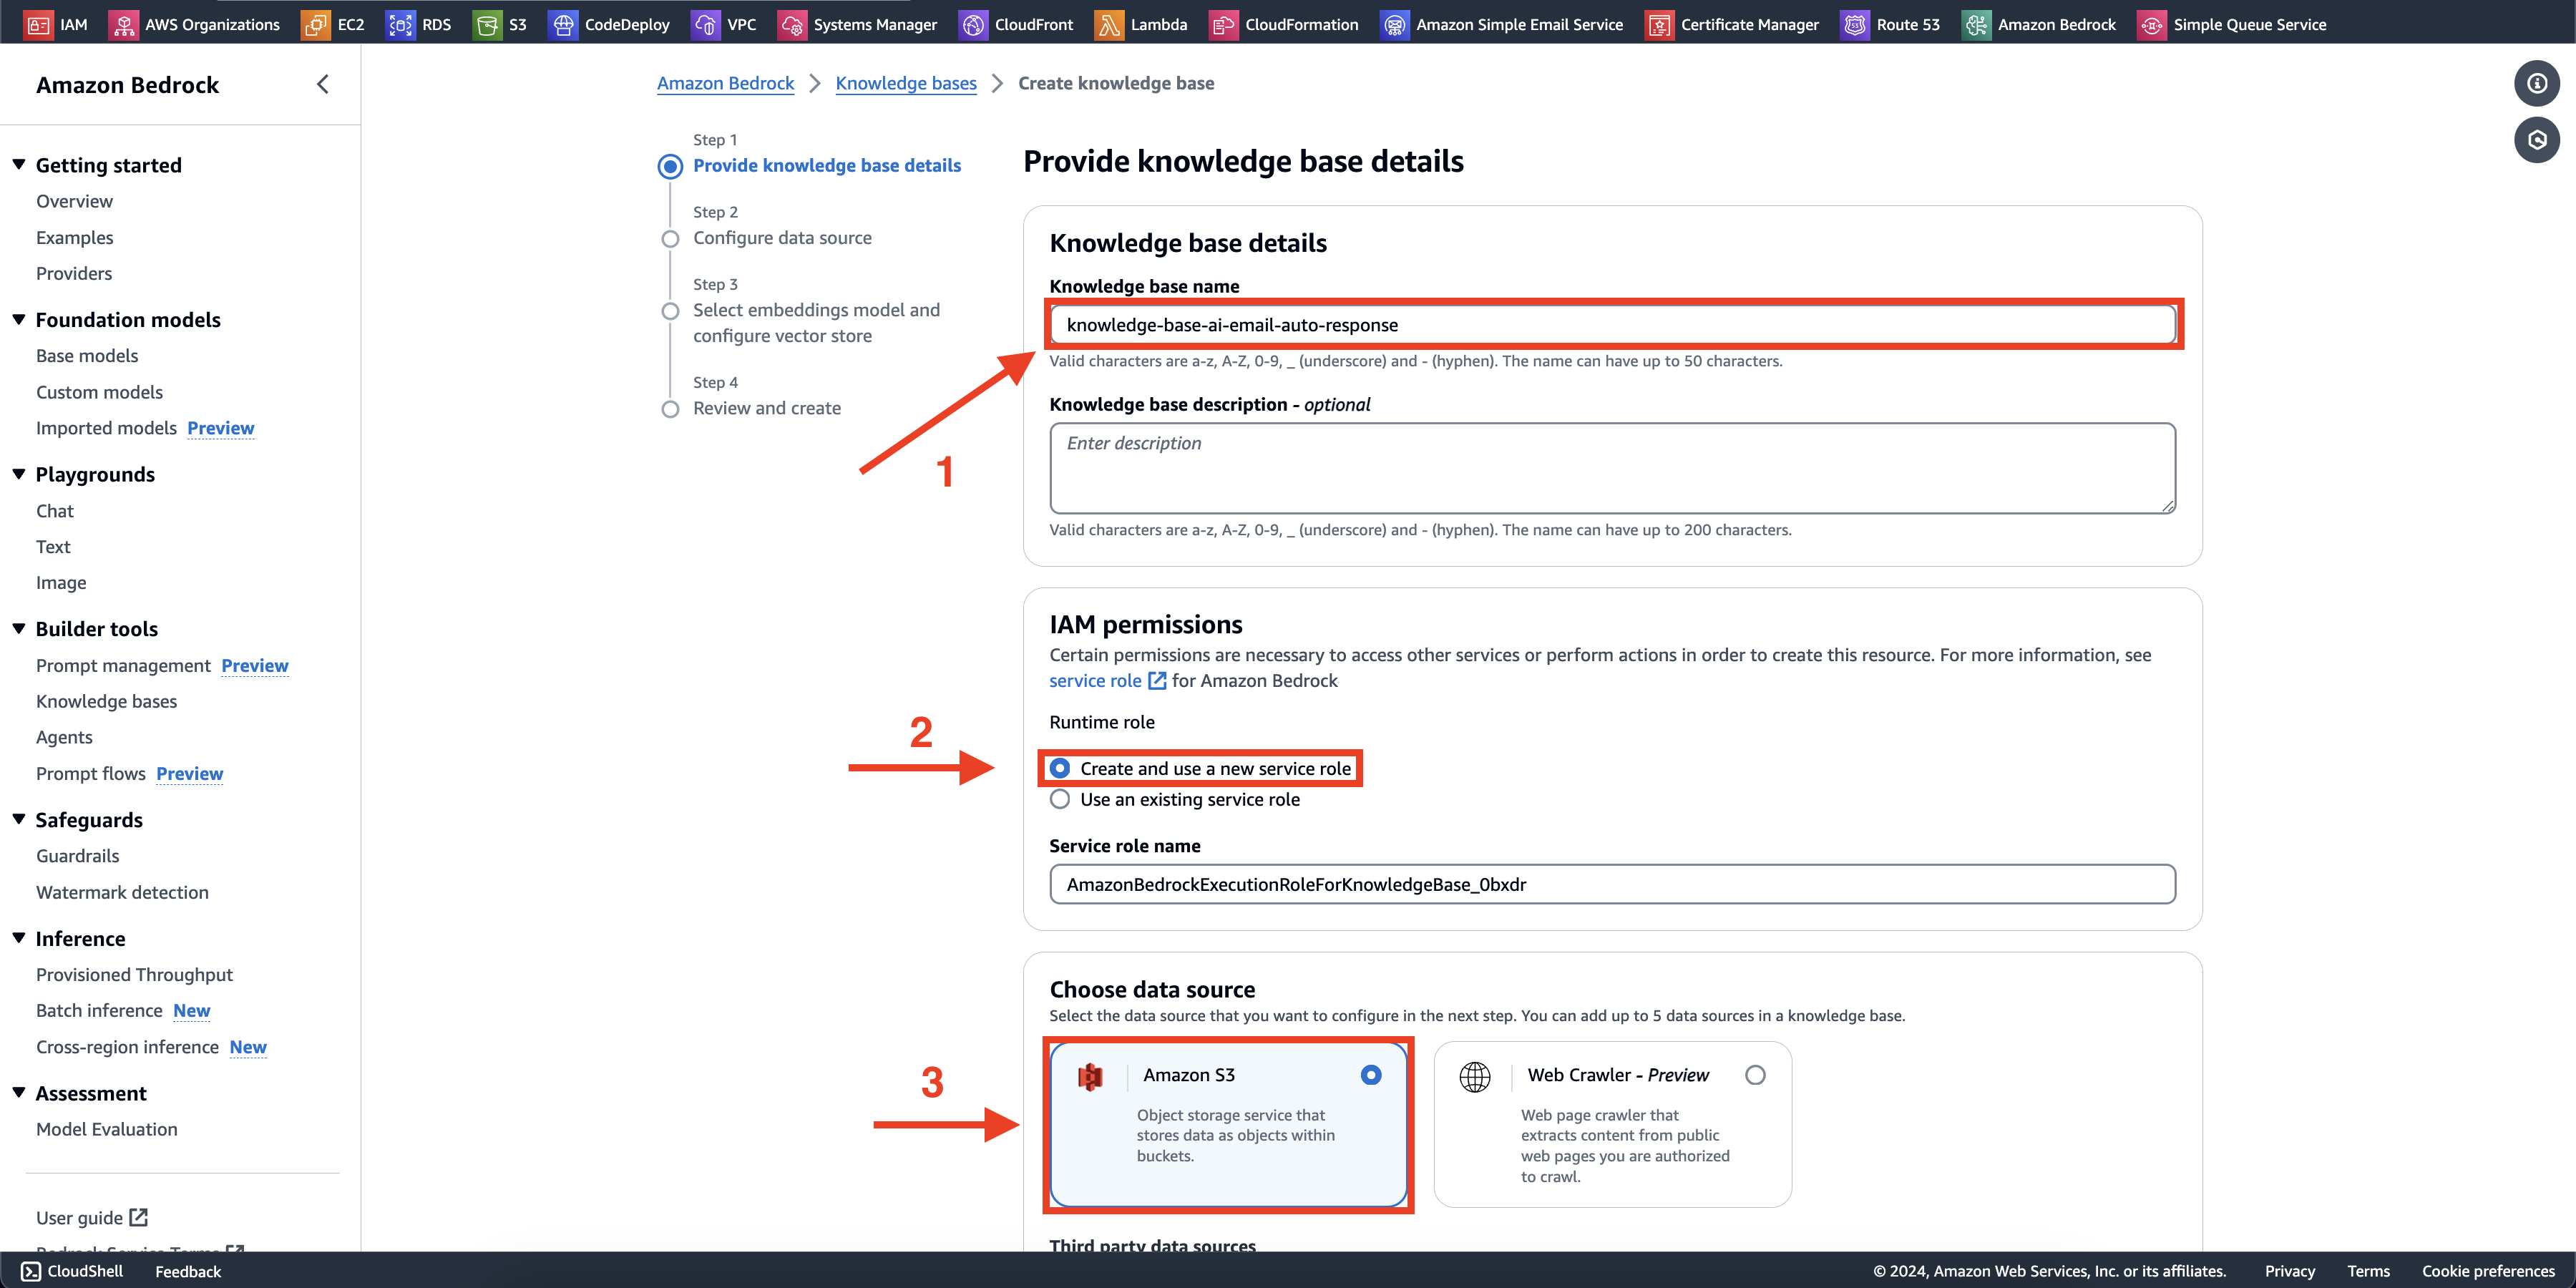Open the CodeDeploy shortcut icon
Image resolution: width=2576 pixels, height=1288 pixels.
pos(562,24)
